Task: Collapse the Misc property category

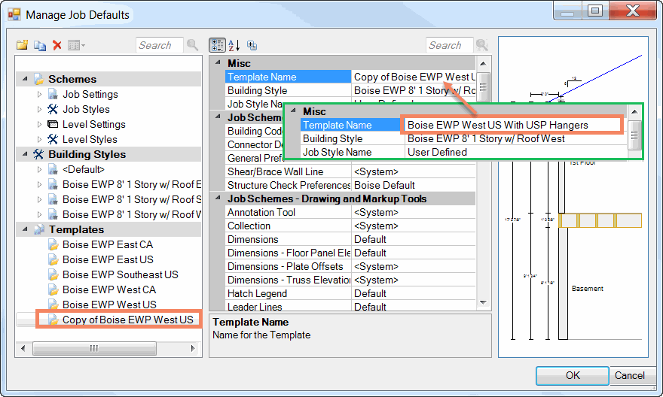Action: pos(218,63)
